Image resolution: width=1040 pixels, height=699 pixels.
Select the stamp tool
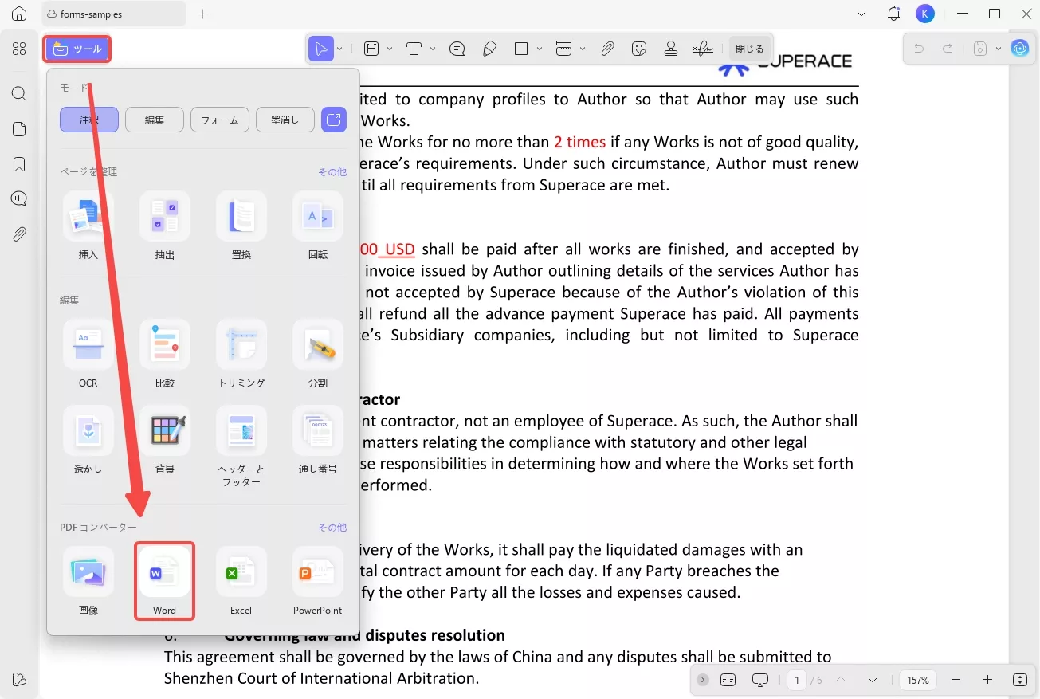[x=671, y=49]
